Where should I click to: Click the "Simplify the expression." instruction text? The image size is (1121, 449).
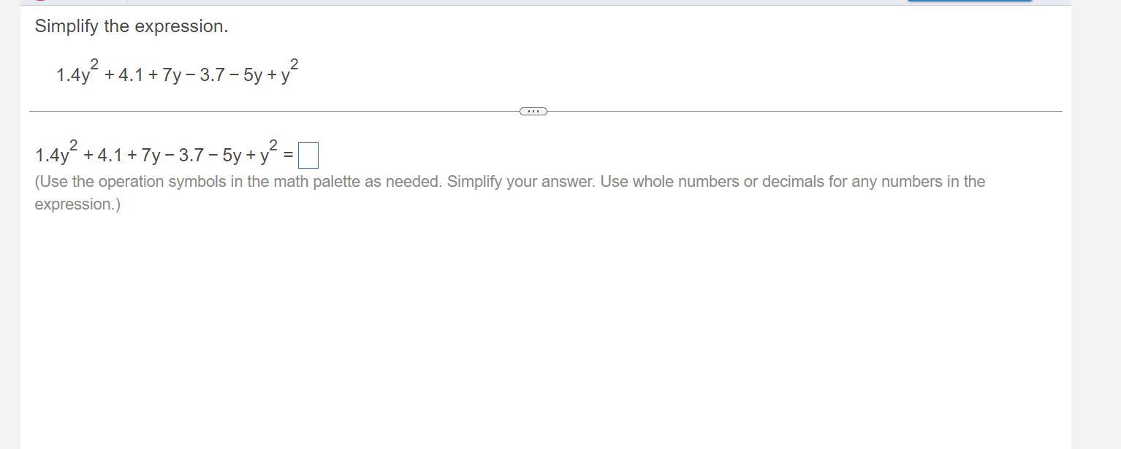pyautogui.click(x=132, y=26)
